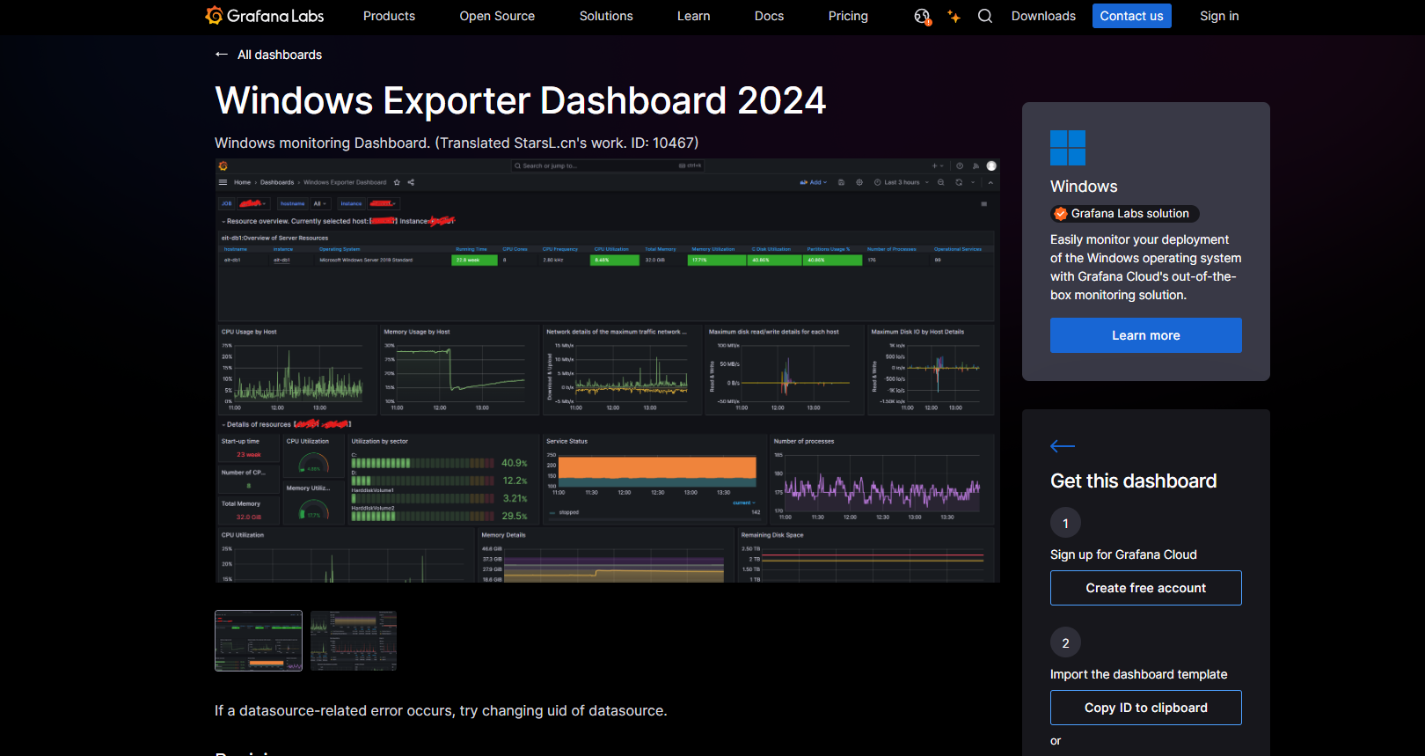Click the Windows Exporter Dashboard 2024 title

(x=521, y=100)
